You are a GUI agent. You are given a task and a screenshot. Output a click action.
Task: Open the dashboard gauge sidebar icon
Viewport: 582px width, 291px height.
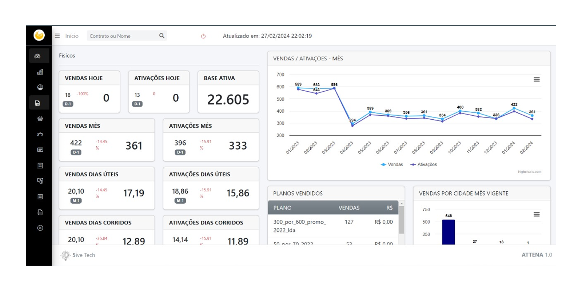(37, 56)
